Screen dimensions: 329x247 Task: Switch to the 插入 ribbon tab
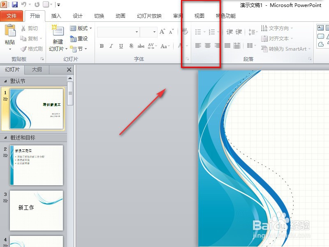[x=56, y=16]
